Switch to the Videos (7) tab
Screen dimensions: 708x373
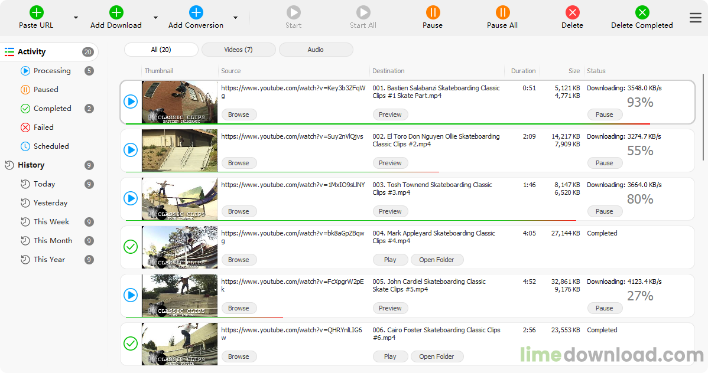coord(238,50)
